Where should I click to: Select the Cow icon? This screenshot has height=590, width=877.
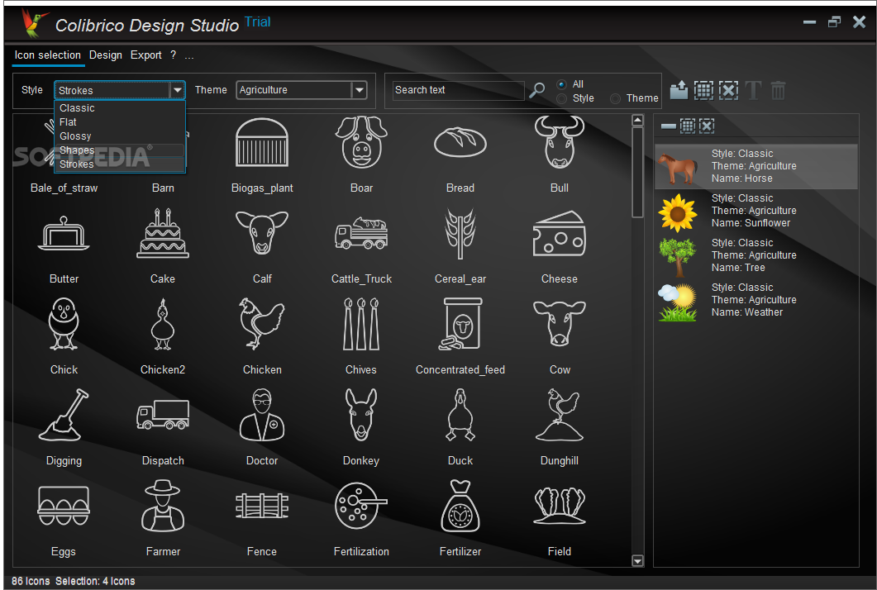point(560,325)
